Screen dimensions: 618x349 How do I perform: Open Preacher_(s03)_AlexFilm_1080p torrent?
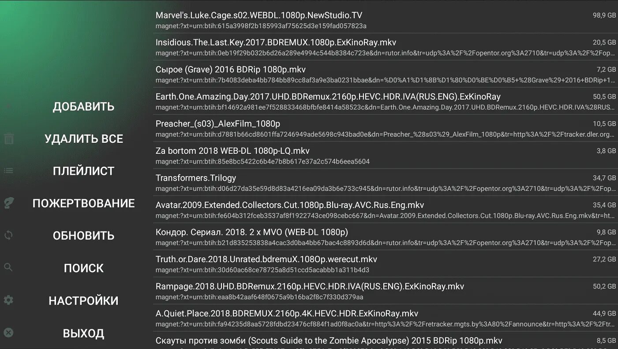tap(218, 124)
